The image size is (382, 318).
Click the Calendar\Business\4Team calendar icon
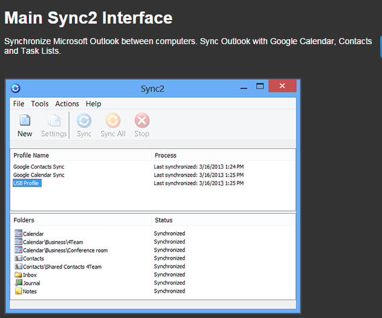18,241
